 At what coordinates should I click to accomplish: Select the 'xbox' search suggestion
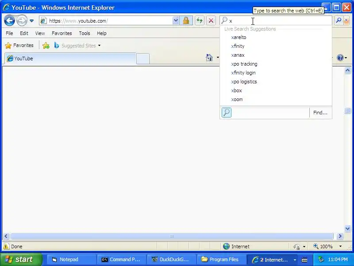point(276,90)
